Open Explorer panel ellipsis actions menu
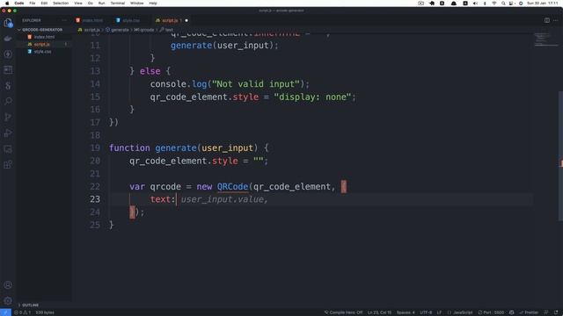 (64, 20)
